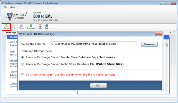Screen dimensions: 178x103
Task: Click the Open toolbar icon
Action: 6,27
